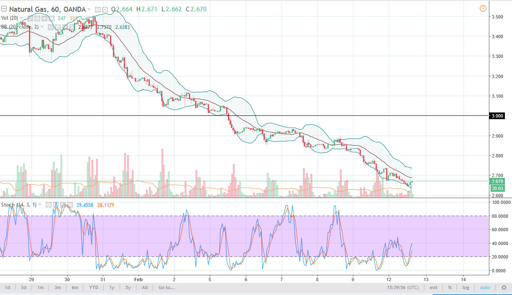
Task: Click the low value 2.662
Action: (x=174, y=9)
